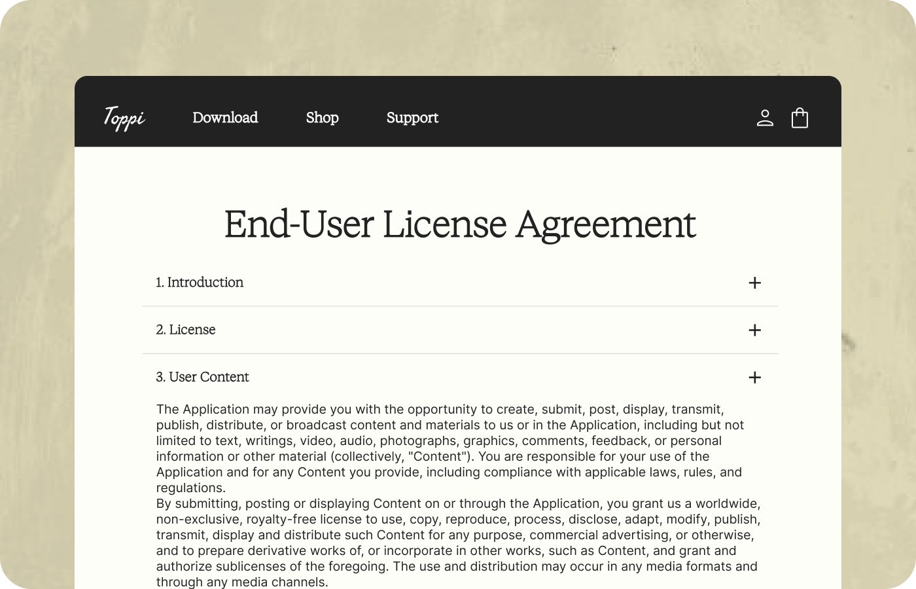Screen dimensions: 916x589
Task: Click the End-User License Agreement title
Action: click(459, 224)
